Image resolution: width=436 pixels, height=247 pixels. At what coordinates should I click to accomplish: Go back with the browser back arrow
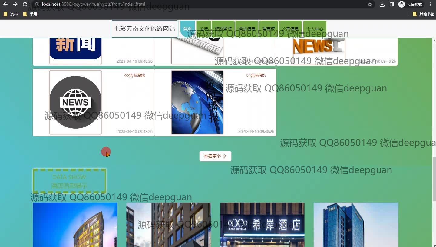pyautogui.click(x=5, y=4)
